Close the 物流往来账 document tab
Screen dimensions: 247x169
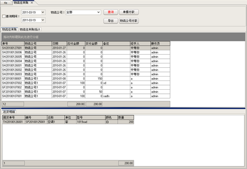[33, 2]
